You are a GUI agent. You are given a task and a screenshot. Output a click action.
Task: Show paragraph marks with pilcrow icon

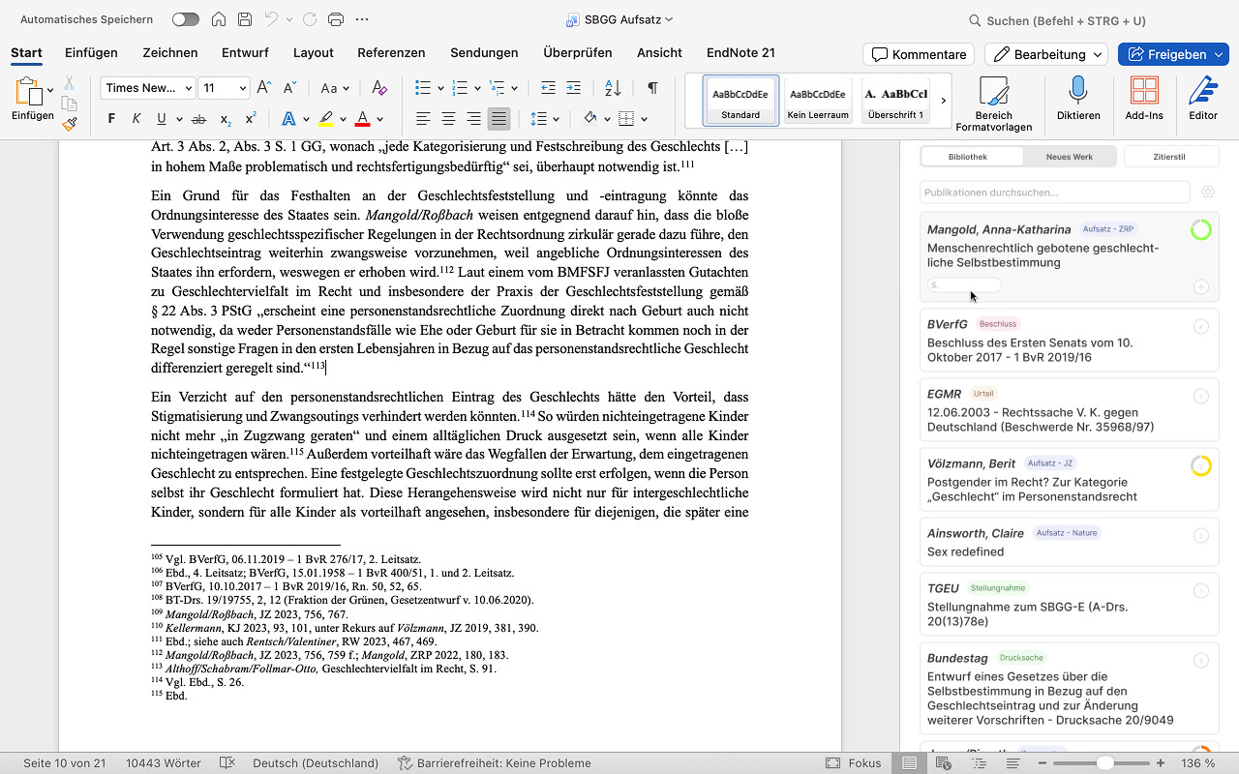(652, 88)
